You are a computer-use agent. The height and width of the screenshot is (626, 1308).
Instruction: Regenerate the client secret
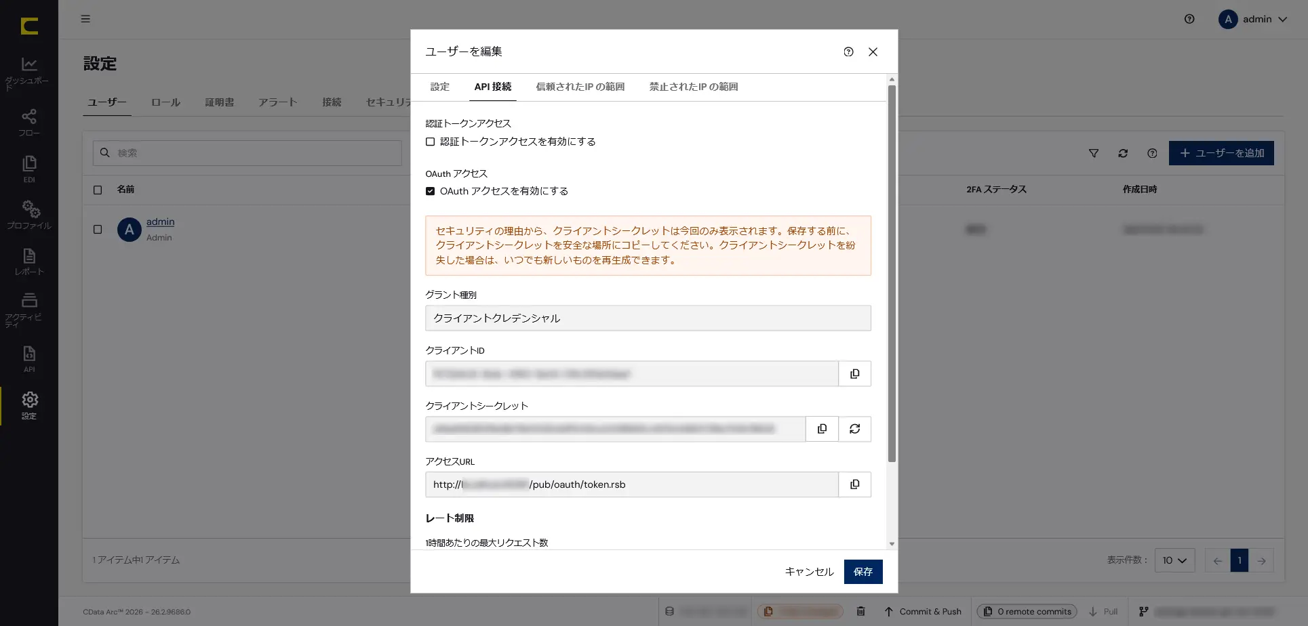(854, 429)
